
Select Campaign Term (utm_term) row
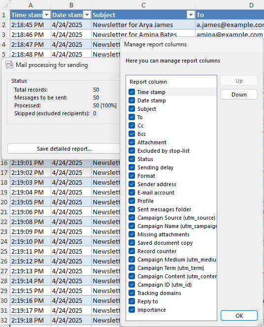click(x=170, y=268)
